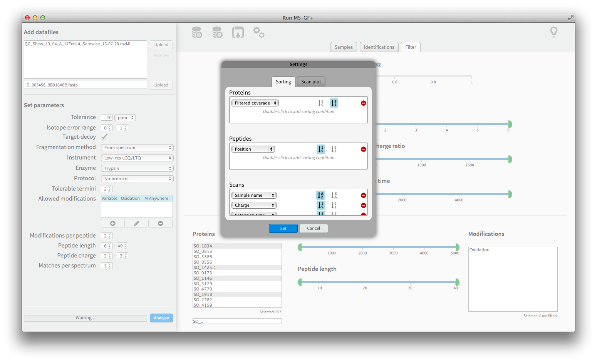Click the right handle of the 1000-5000 slider
The width and height of the screenshot is (597, 362).
click(457, 247)
